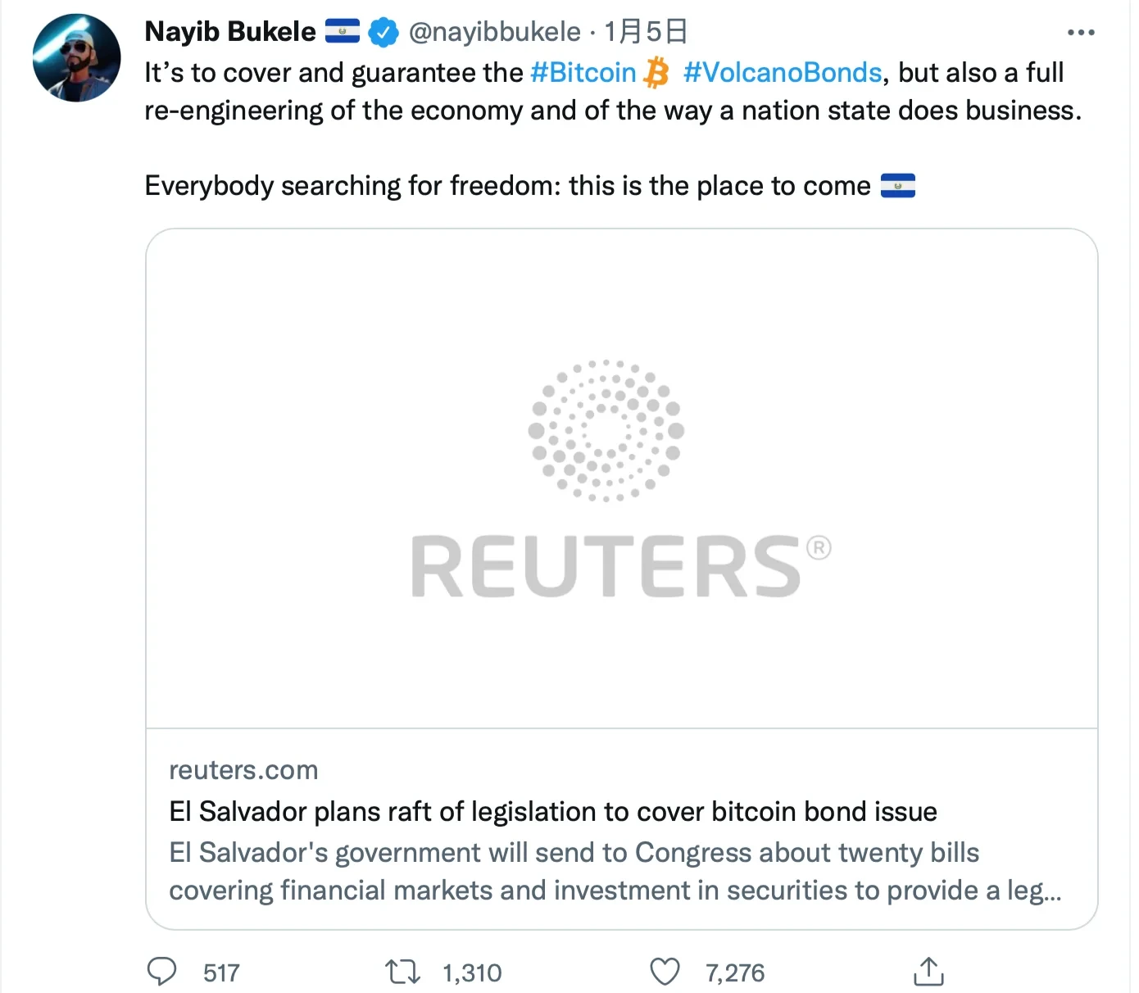Viewport: 1139px width, 993px height.
Task: Open Nayib Bukele's profile avatar
Action: tap(76, 57)
